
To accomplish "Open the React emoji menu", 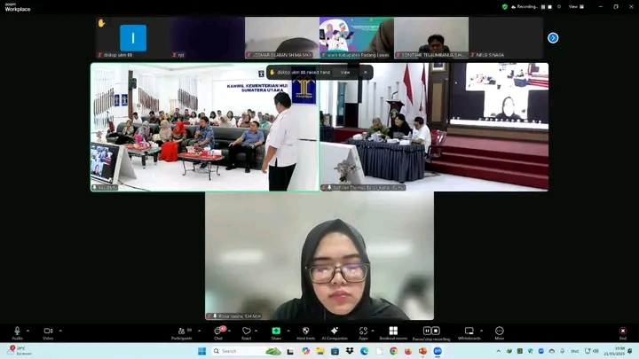I will tap(246, 332).
